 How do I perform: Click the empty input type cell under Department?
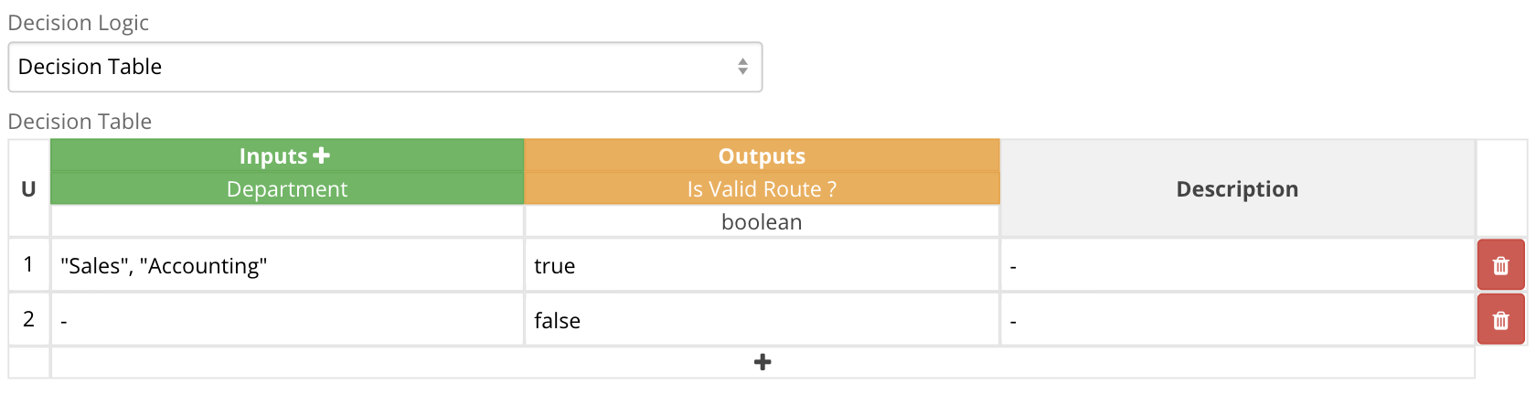(x=287, y=221)
